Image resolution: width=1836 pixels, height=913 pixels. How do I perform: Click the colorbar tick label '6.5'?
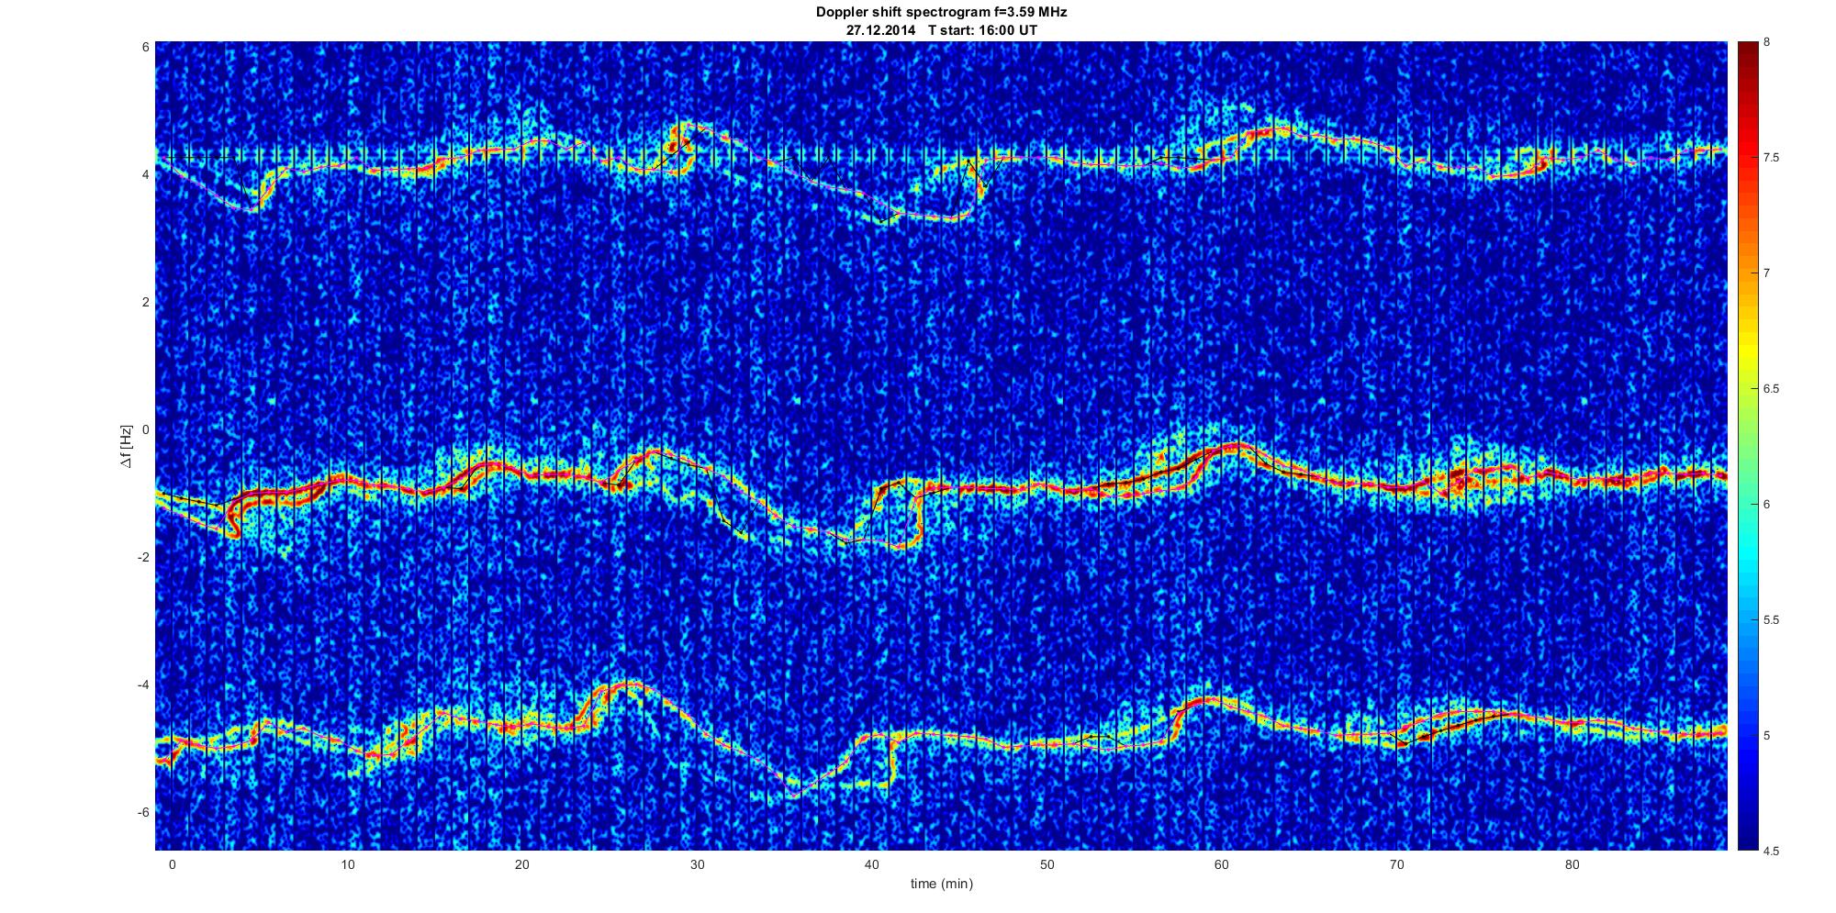[x=1772, y=389]
